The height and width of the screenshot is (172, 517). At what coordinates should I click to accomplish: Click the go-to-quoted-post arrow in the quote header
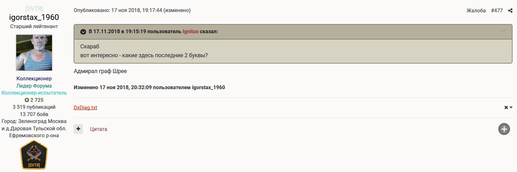pos(503,31)
